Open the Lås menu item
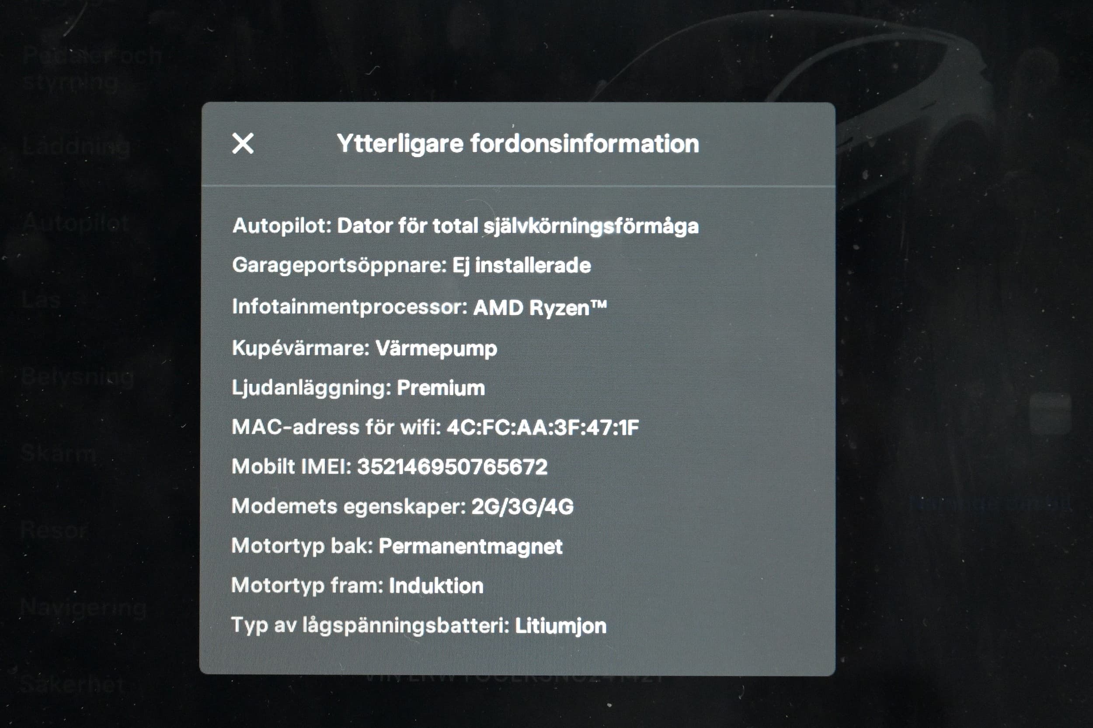This screenshot has height=728, width=1093. (x=41, y=300)
